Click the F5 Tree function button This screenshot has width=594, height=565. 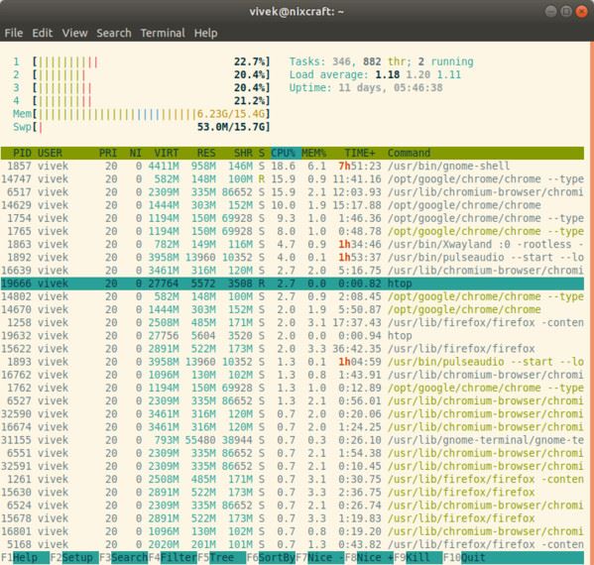[x=221, y=557]
